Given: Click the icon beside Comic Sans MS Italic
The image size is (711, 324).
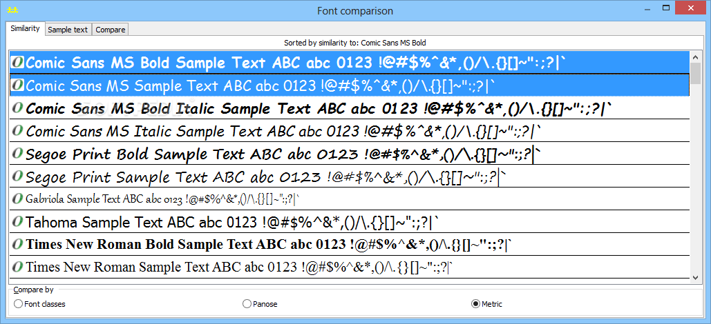Looking at the screenshot, I should pyautogui.click(x=17, y=130).
